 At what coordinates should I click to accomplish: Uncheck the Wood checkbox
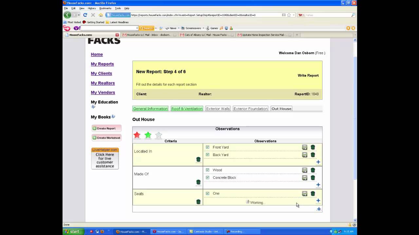click(x=208, y=170)
